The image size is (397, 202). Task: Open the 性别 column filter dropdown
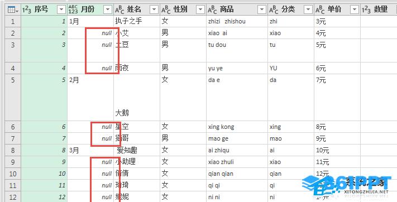200,9
